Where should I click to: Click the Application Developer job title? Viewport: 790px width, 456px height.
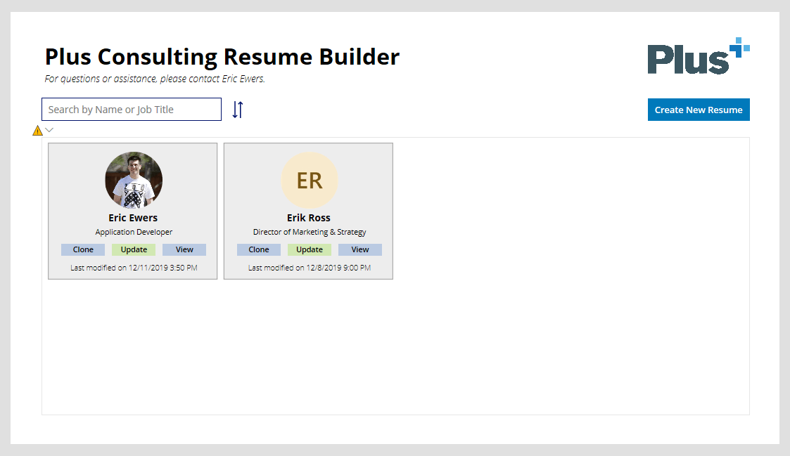click(x=134, y=232)
